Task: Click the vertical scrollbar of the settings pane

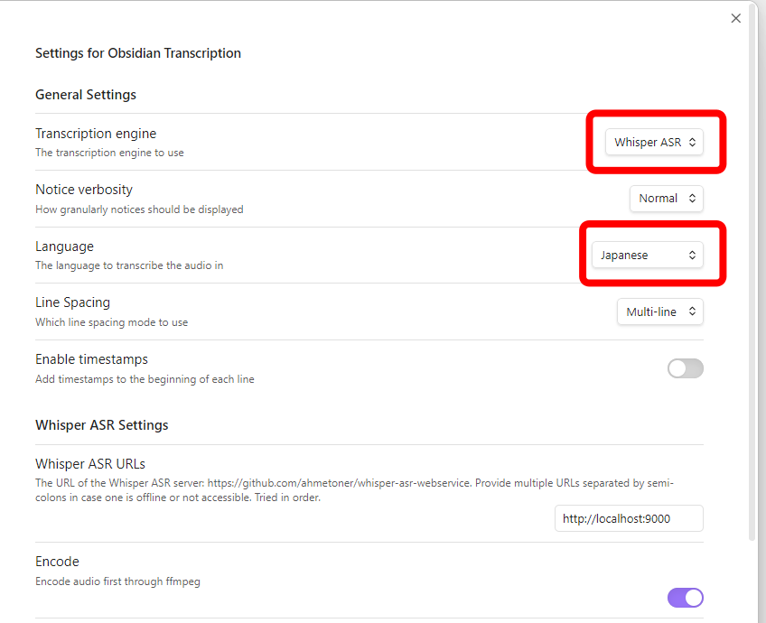Action: click(752, 274)
